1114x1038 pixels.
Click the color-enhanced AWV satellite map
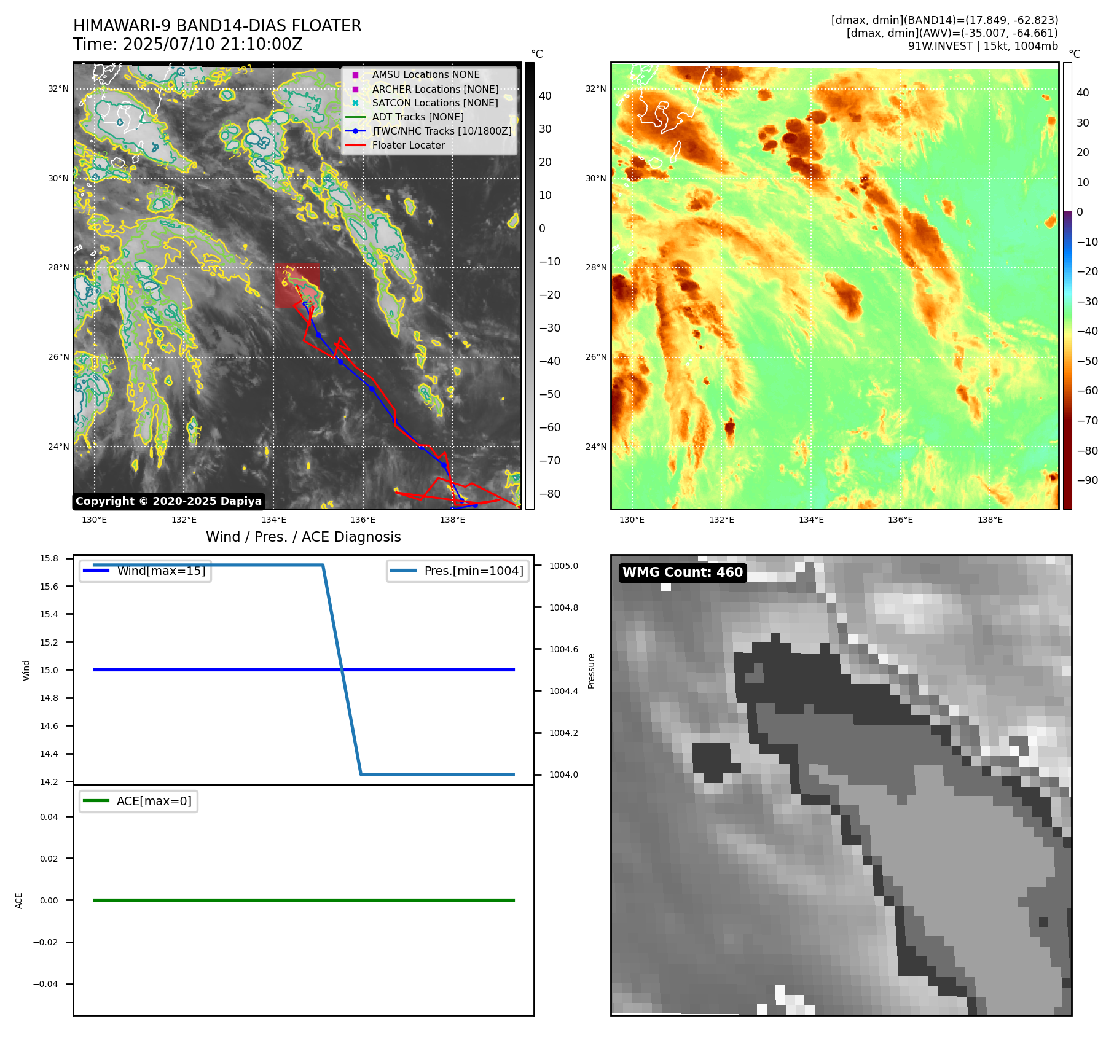pyautogui.click(x=835, y=286)
